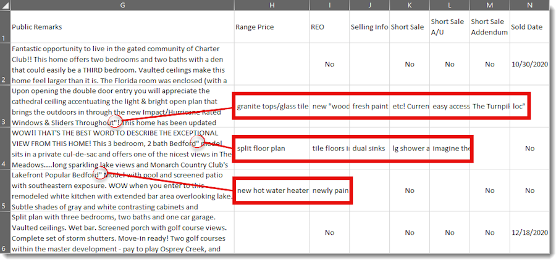Viewport: 556px width, 260px height.
Task: Click the "Short Sale" header cell in column K
Action: click(x=410, y=27)
